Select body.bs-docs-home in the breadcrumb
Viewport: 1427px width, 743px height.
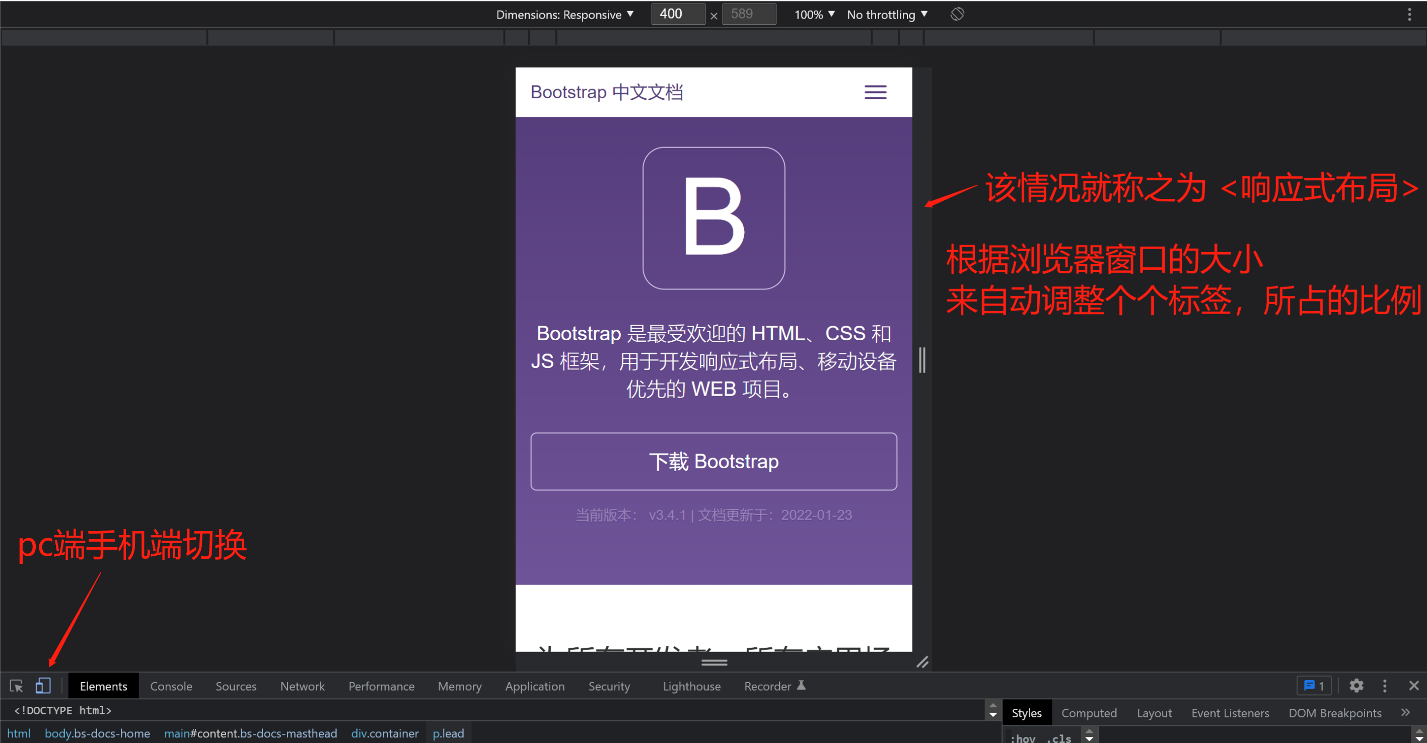tap(97, 733)
